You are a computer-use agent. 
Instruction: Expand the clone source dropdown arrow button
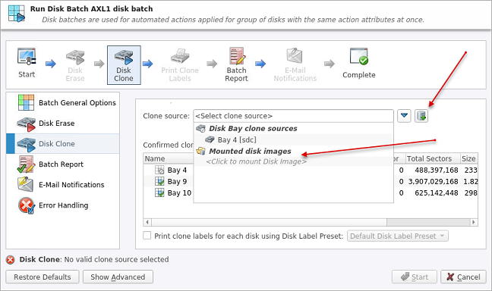pyautogui.click(x=404, y=116)
